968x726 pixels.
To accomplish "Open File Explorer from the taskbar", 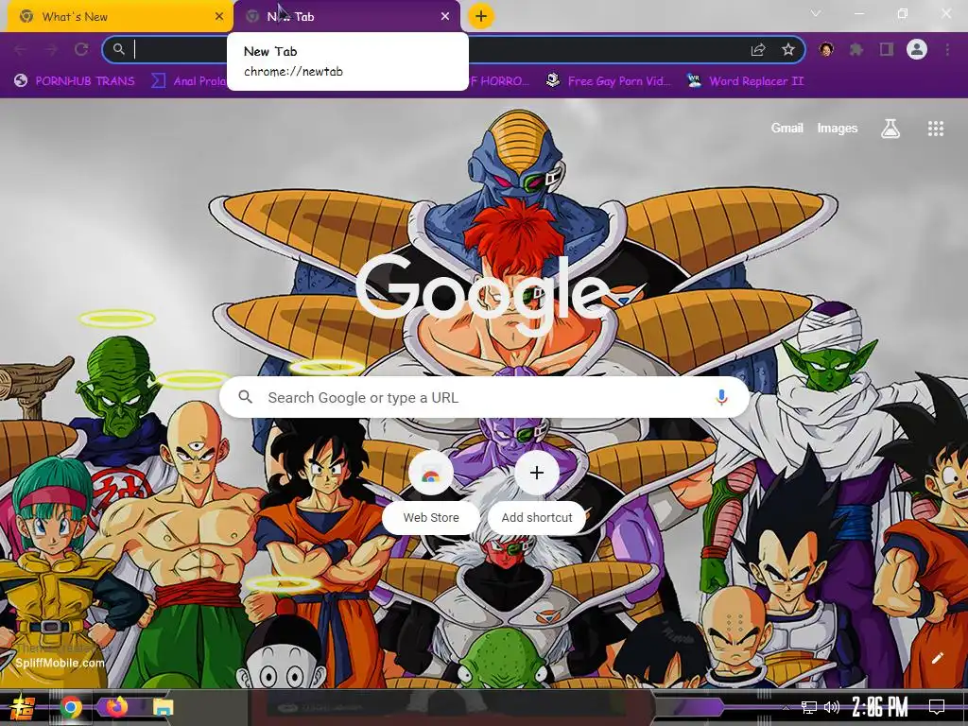I will [164, 707].
